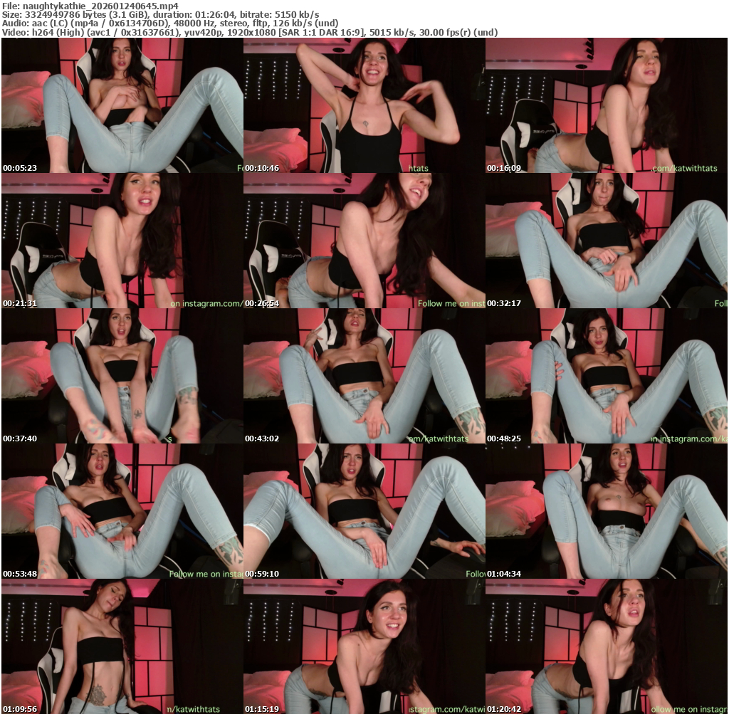Open the thumbnail stamped 00:16:09
729x714 pixels.
tap(606, 105)
